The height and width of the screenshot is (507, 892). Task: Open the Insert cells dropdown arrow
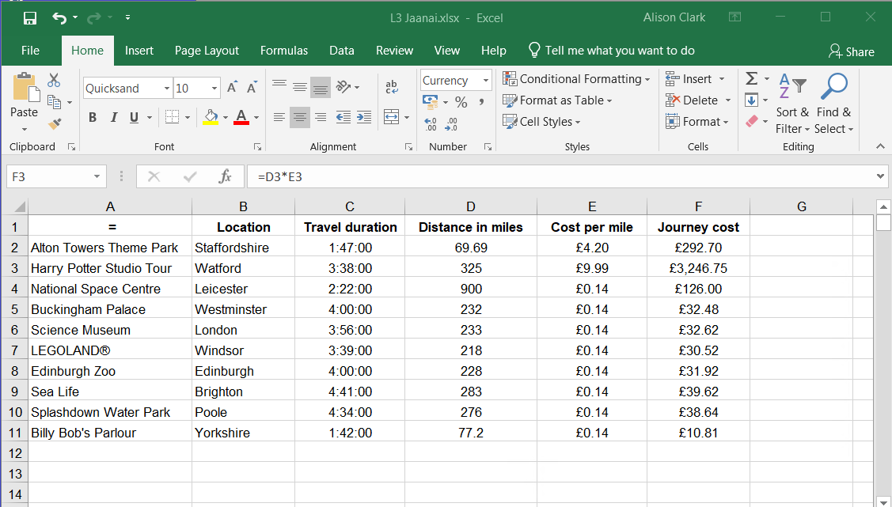722,79
